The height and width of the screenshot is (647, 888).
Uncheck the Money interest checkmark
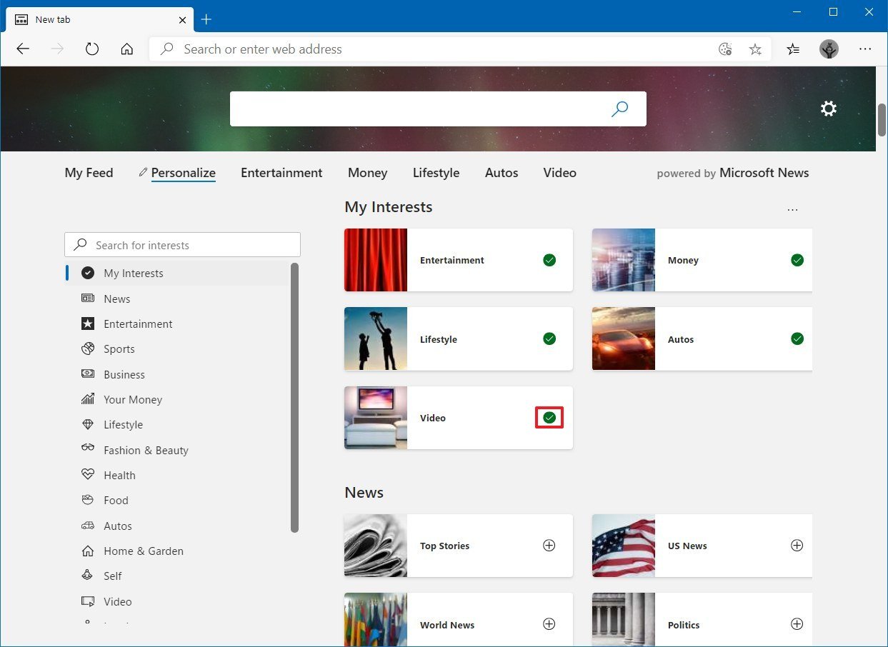tap(797, 260)
